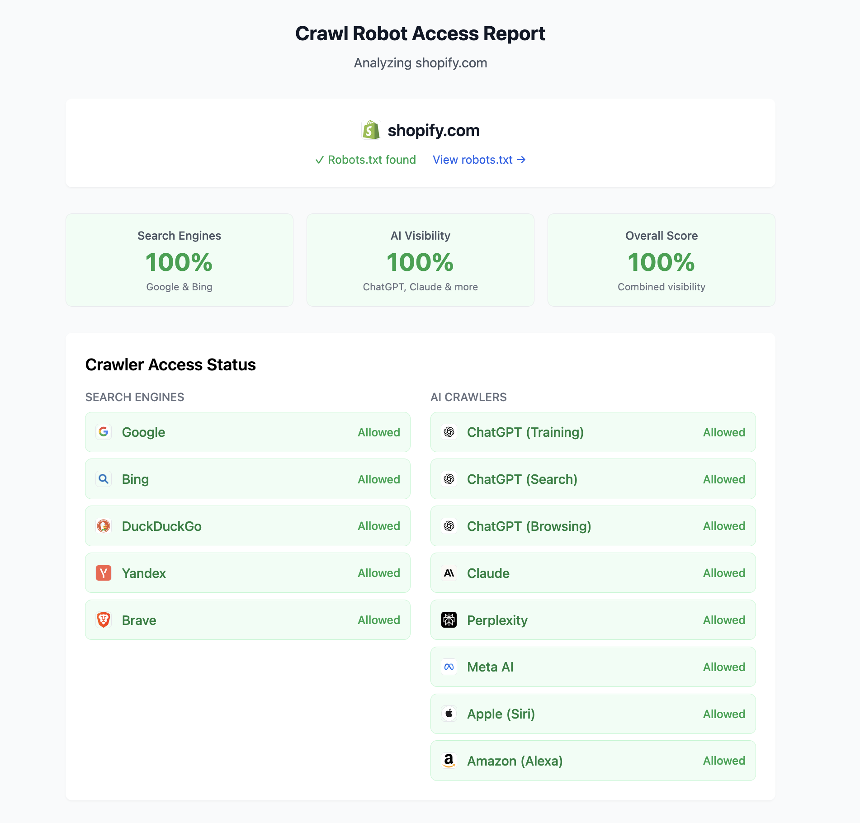Click the Apple logo icon
Image resolution: width=860 pixels, height=823 pixels.
tap(449, 714)
